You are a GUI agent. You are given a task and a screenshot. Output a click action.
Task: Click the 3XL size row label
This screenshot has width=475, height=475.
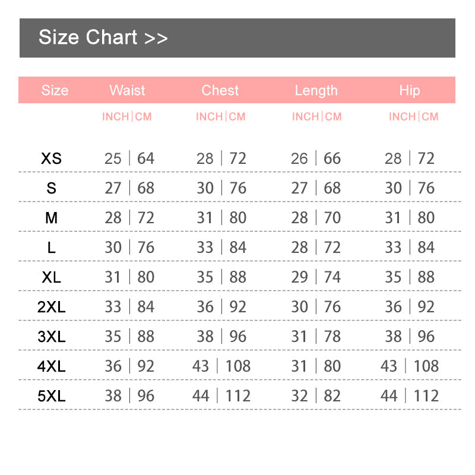pos(52,337)
